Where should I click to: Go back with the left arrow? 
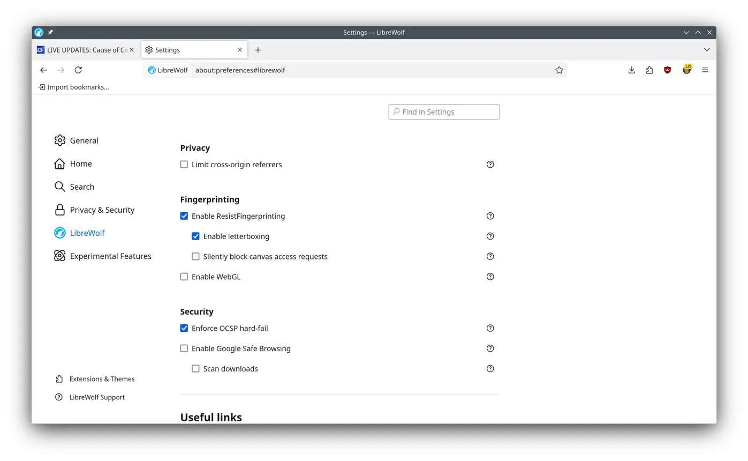(x=43, y=70)
